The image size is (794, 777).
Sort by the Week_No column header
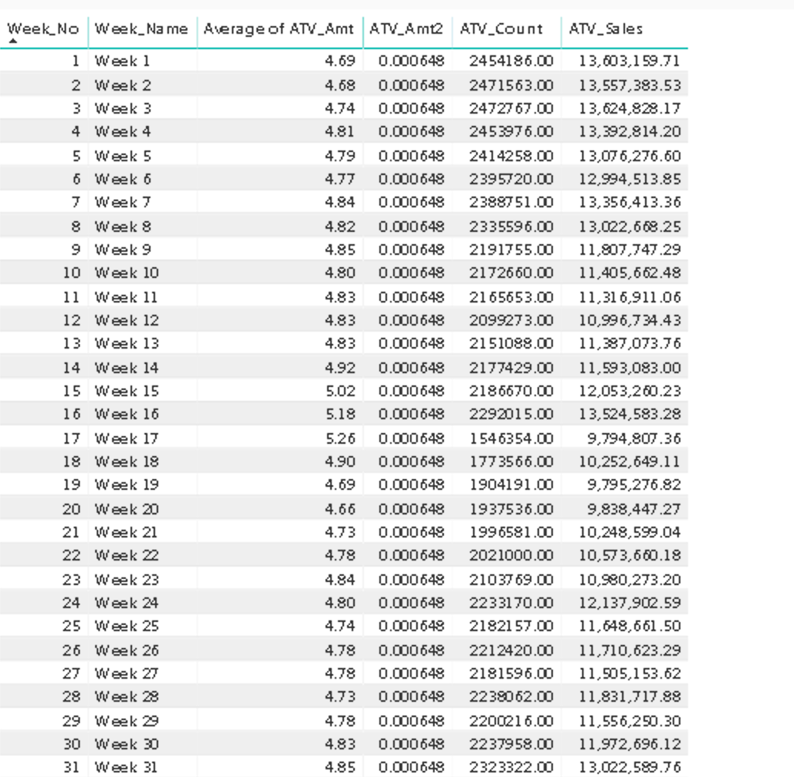(43, 29)
